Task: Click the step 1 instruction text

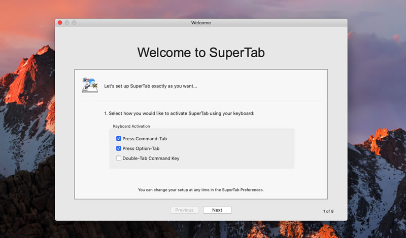Action: [x=179, y=113]
